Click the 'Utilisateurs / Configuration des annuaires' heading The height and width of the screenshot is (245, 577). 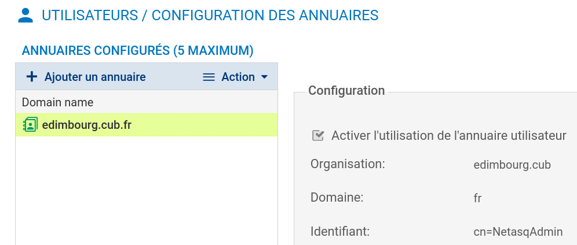click(x=210, y=16)
